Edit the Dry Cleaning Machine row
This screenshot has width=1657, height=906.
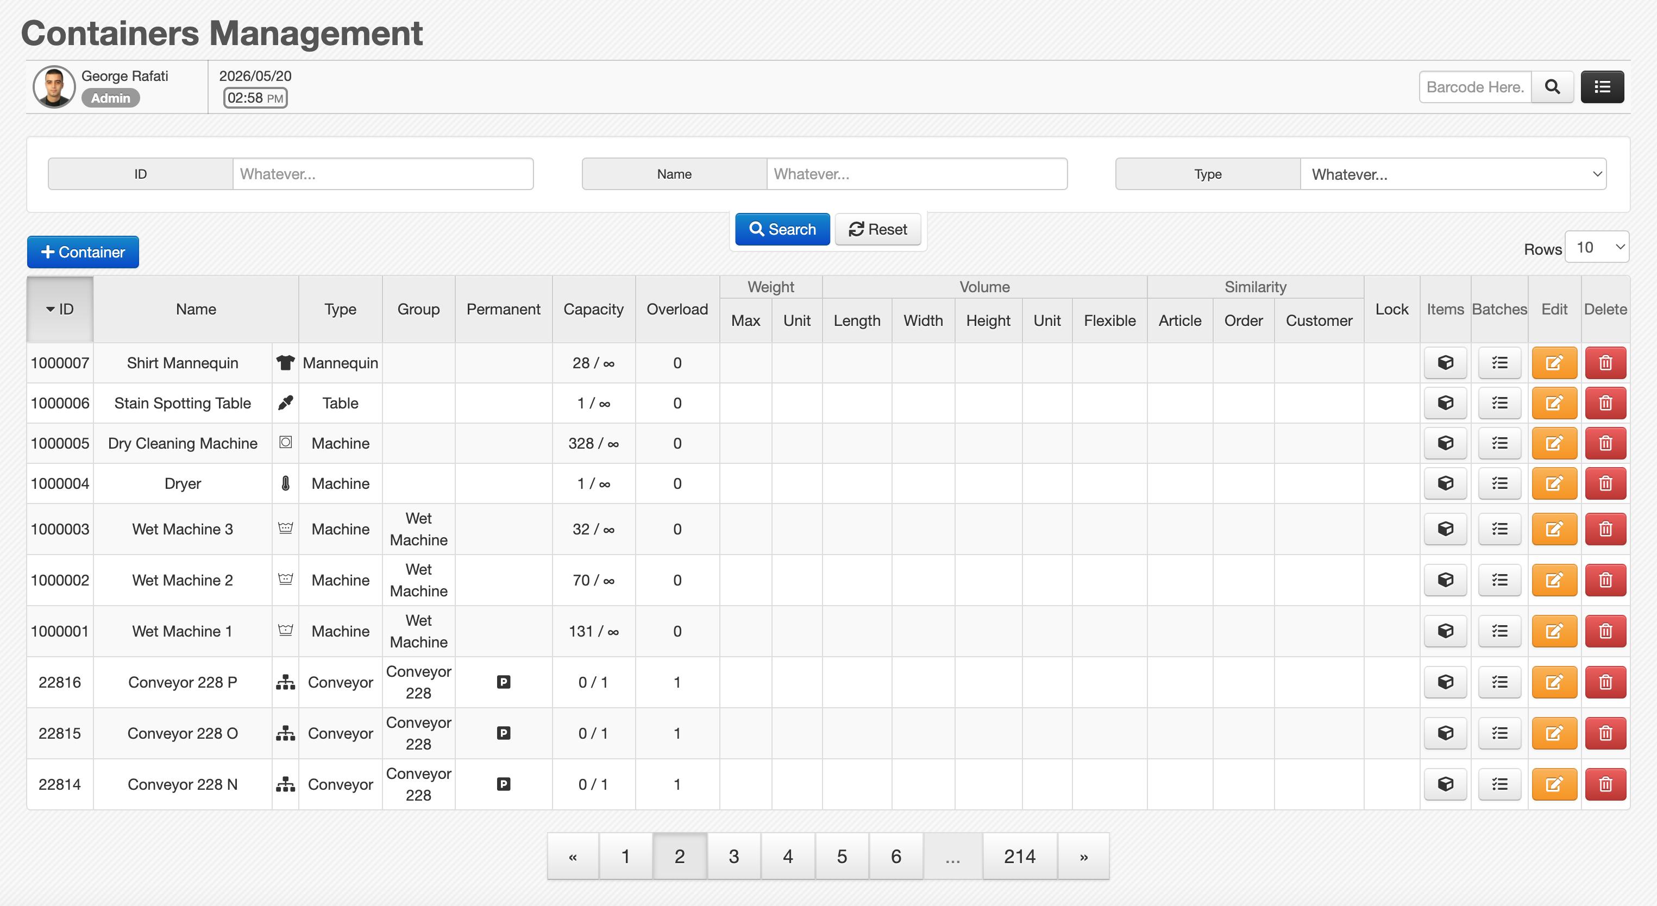click(1554, 443)
